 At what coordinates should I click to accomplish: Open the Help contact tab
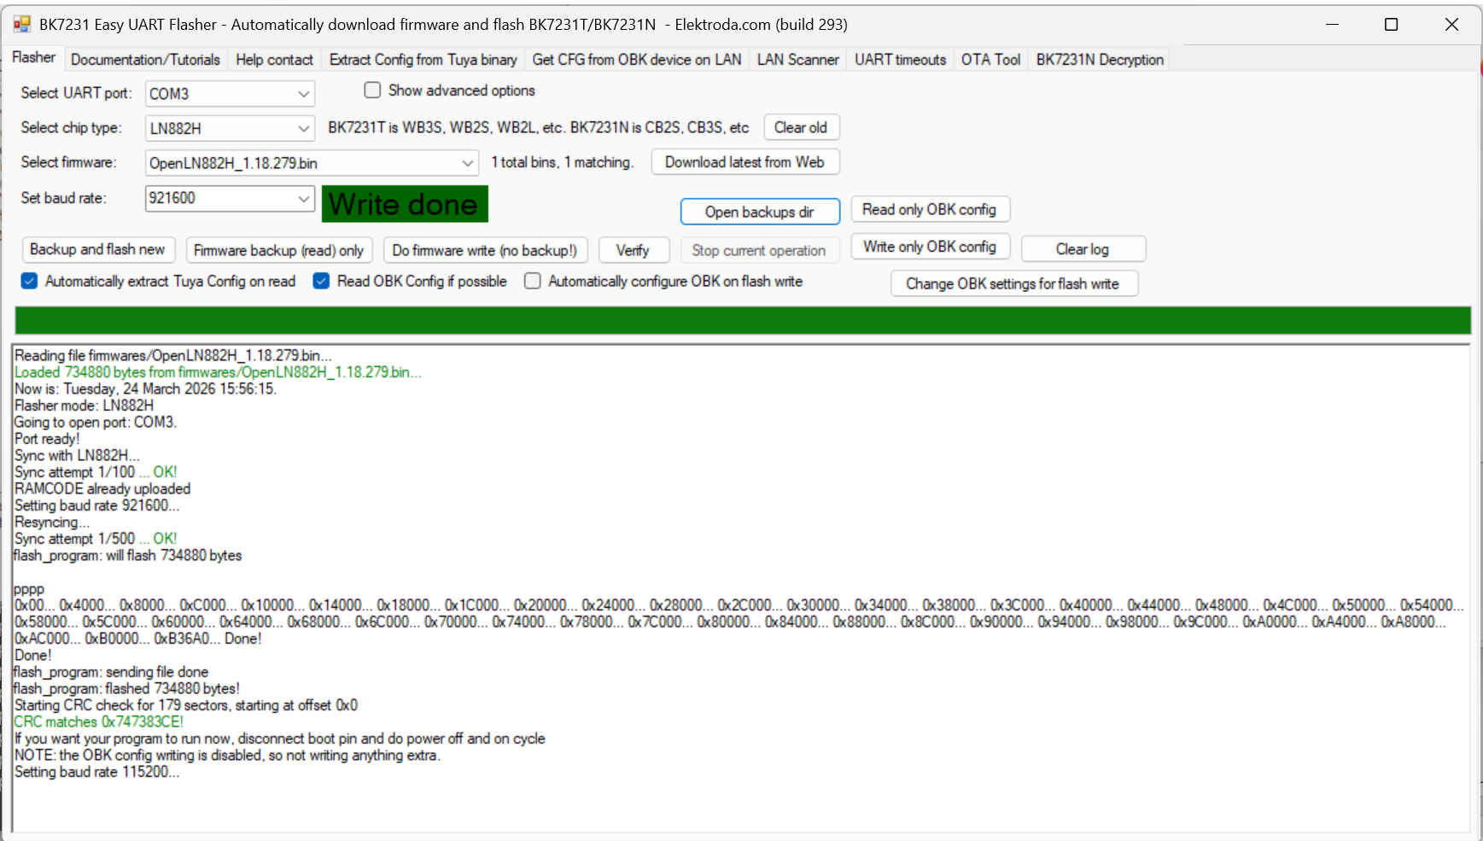[275, 60]
